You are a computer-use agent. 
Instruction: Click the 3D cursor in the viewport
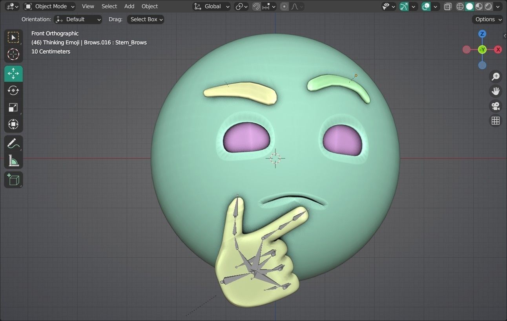coord(275,158)
